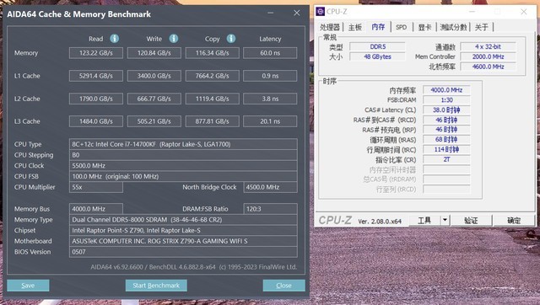The image size is (540, 305).
Task: Click Memory Bus 4000.0 MHz field
Action: coord(96,209)
